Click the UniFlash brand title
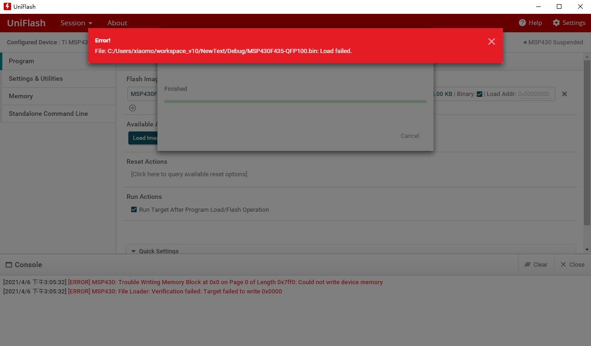Image resolution: width=591 pixels, height=346 pixels. tap(26, 23)
